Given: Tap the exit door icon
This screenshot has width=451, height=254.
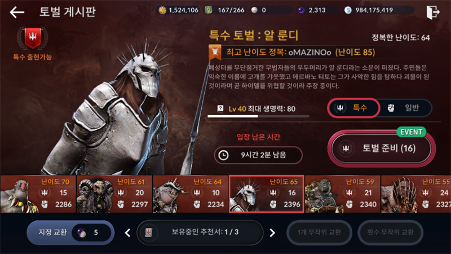Looking at the screenshot, I should (x=433, y=12).
